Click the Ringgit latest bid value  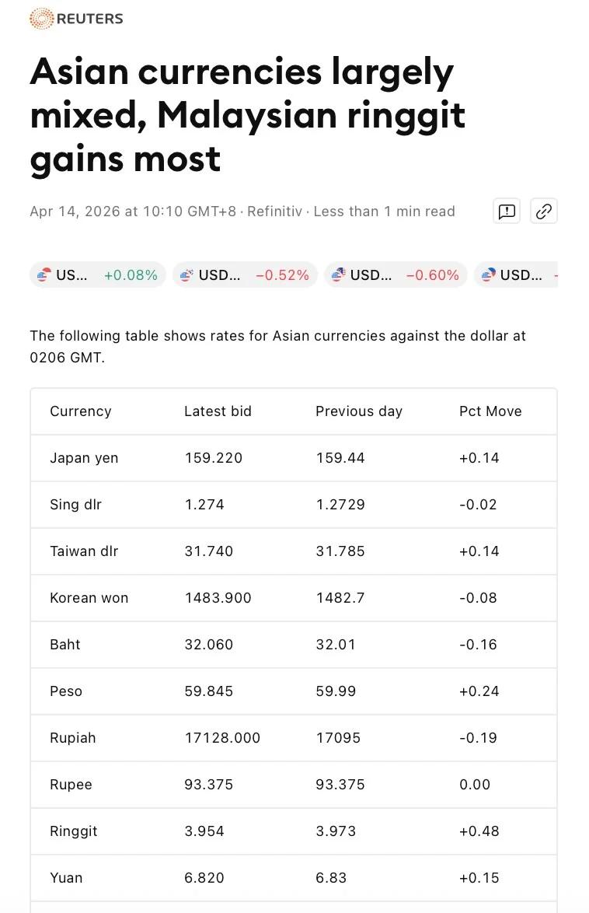(x=204, y=831)
